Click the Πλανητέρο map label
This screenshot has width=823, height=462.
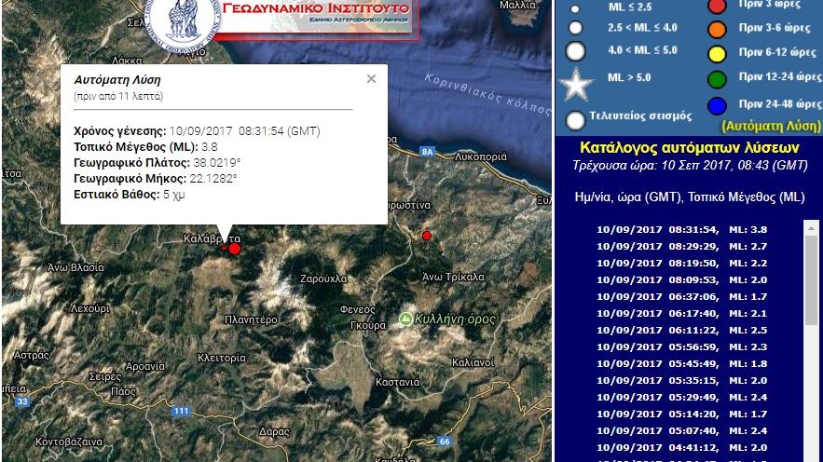click(251, 319)
